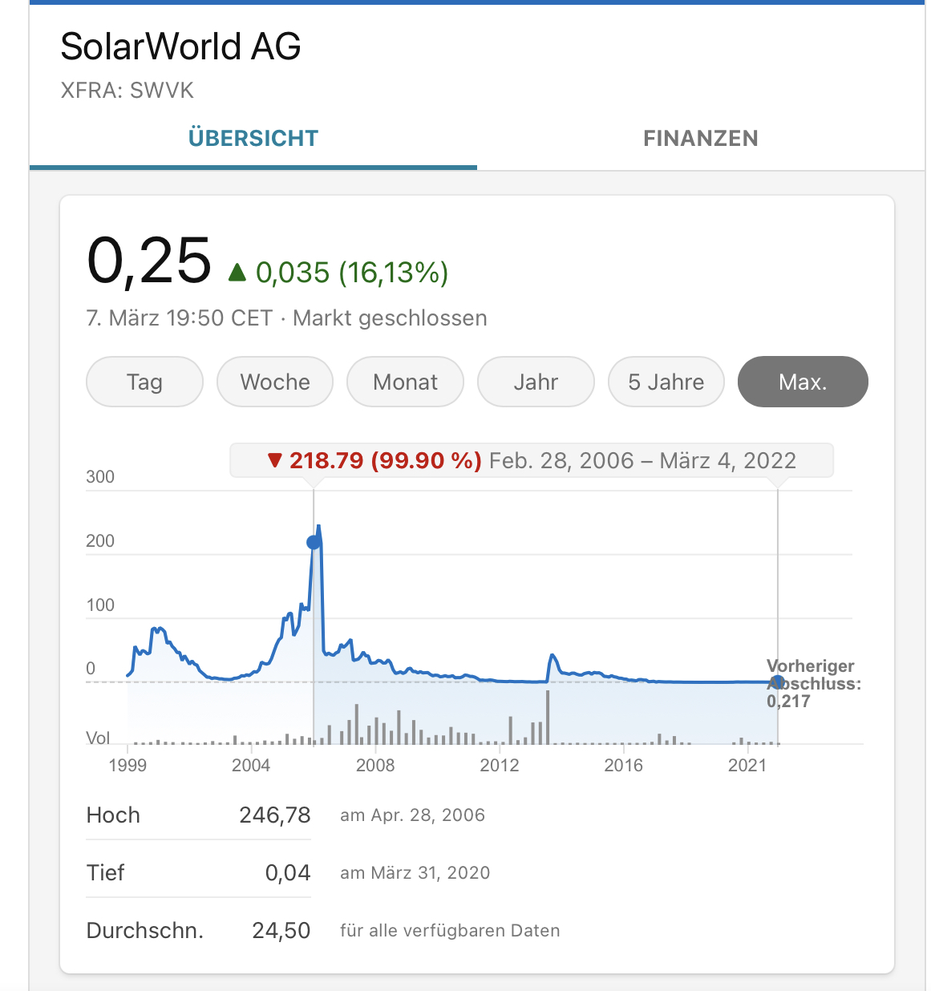Click the selected Max. range button
The width and height of the screenshot is (931, 991).
803,382
